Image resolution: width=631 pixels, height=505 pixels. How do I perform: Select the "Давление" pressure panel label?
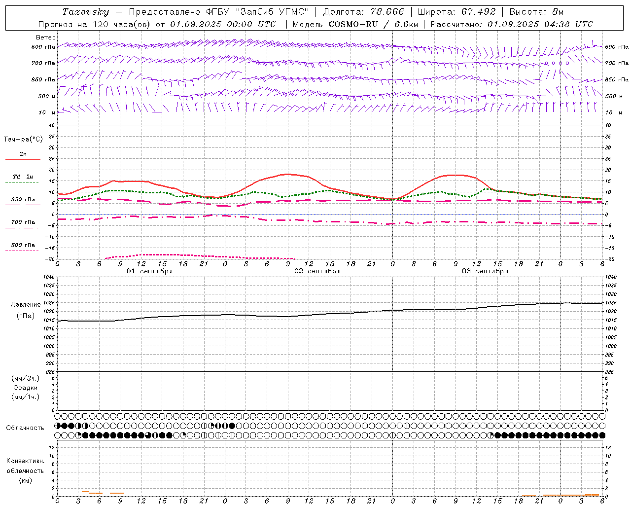tap(26, 305)
